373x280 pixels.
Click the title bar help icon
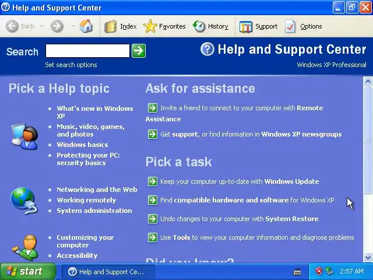[5, 7]
